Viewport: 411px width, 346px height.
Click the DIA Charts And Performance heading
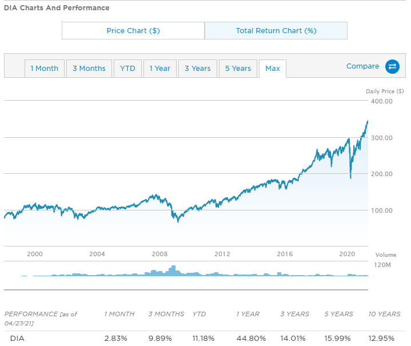pyautogui.click(x=57, y=8)
